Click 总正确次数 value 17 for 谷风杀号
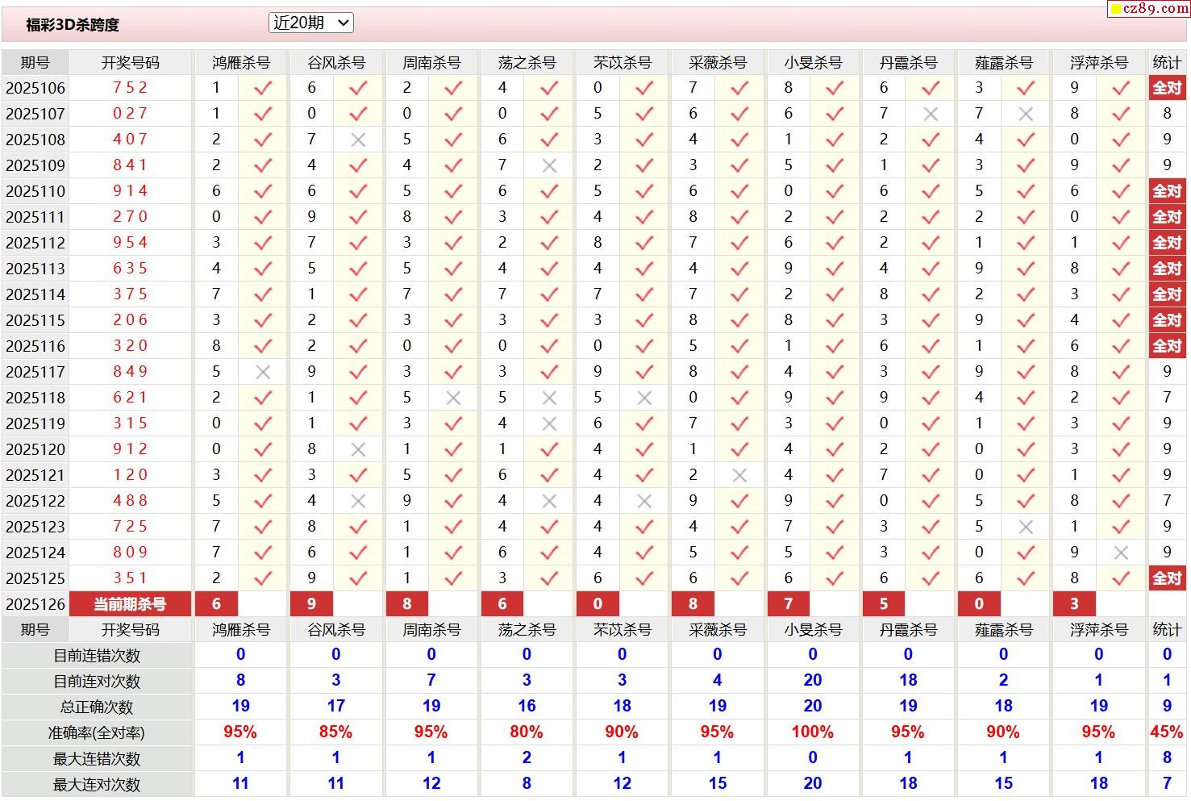 click(336, 707)
